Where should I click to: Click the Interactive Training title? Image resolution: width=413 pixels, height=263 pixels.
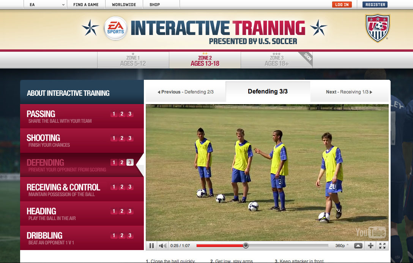(x=218, y=28)
